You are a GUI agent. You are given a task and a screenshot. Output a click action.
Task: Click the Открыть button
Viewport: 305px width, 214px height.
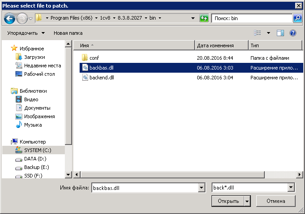[228, 201]
